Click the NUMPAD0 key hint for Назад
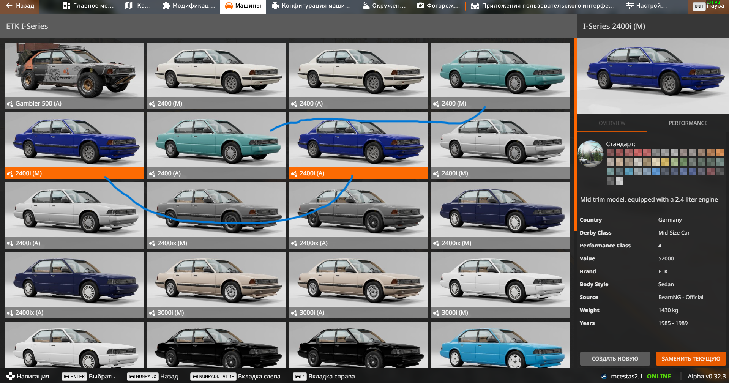Viewport: 729px width, 383px height. 143,377
